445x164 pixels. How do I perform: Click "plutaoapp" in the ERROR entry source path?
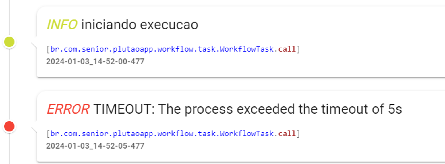pos(110,133)
